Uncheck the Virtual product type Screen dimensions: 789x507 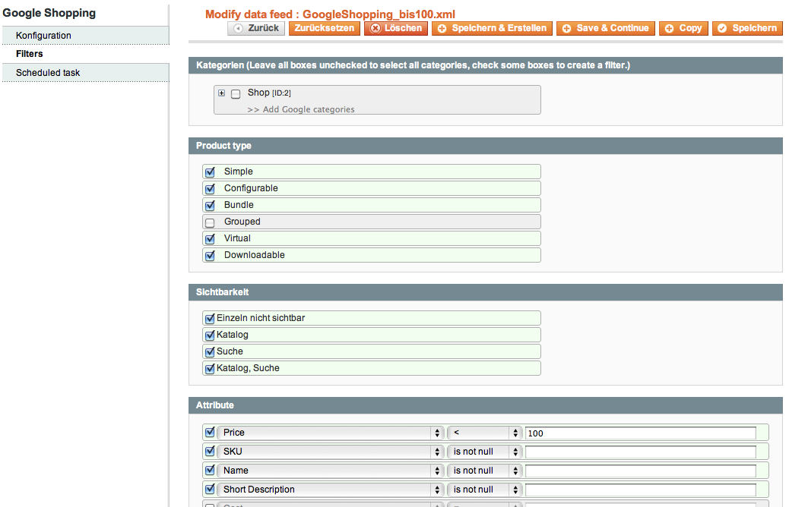(211, 238)
